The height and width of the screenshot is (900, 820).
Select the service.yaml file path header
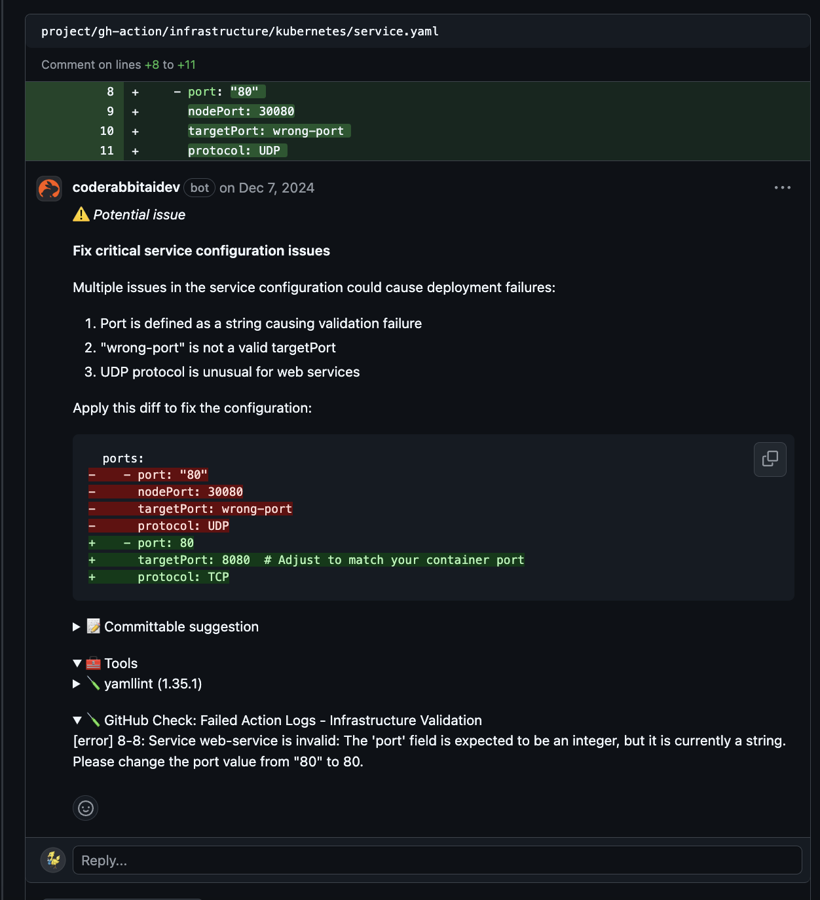240,31
